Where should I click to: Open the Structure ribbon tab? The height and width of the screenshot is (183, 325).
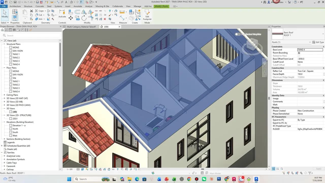click(28, 6)
